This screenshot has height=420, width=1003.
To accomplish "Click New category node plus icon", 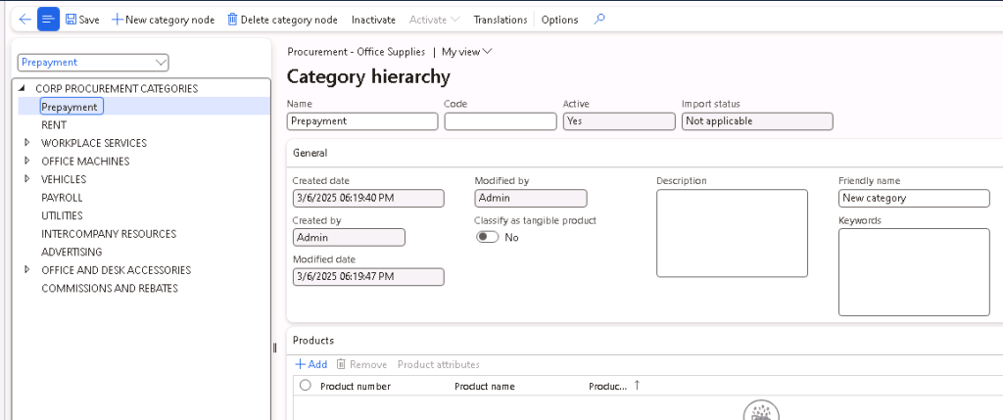I will coord(118,20).
